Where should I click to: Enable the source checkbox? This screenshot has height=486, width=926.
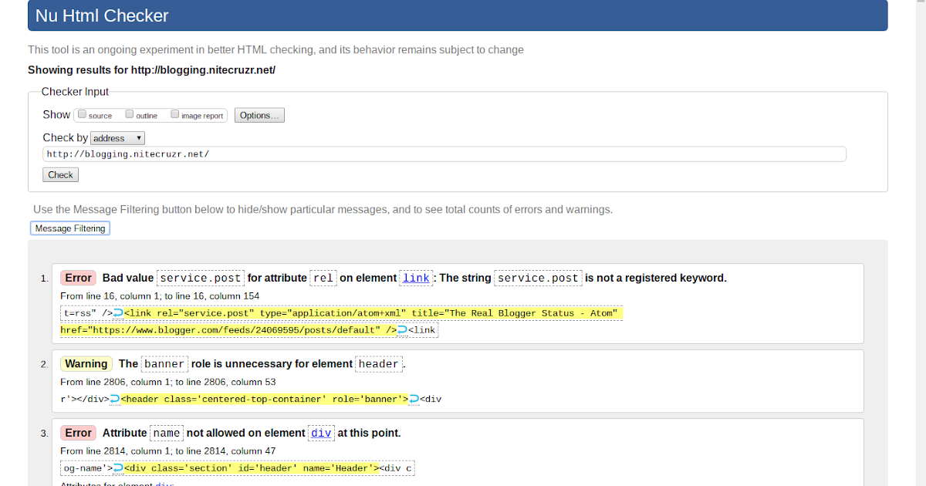click(x=82, y=113)
